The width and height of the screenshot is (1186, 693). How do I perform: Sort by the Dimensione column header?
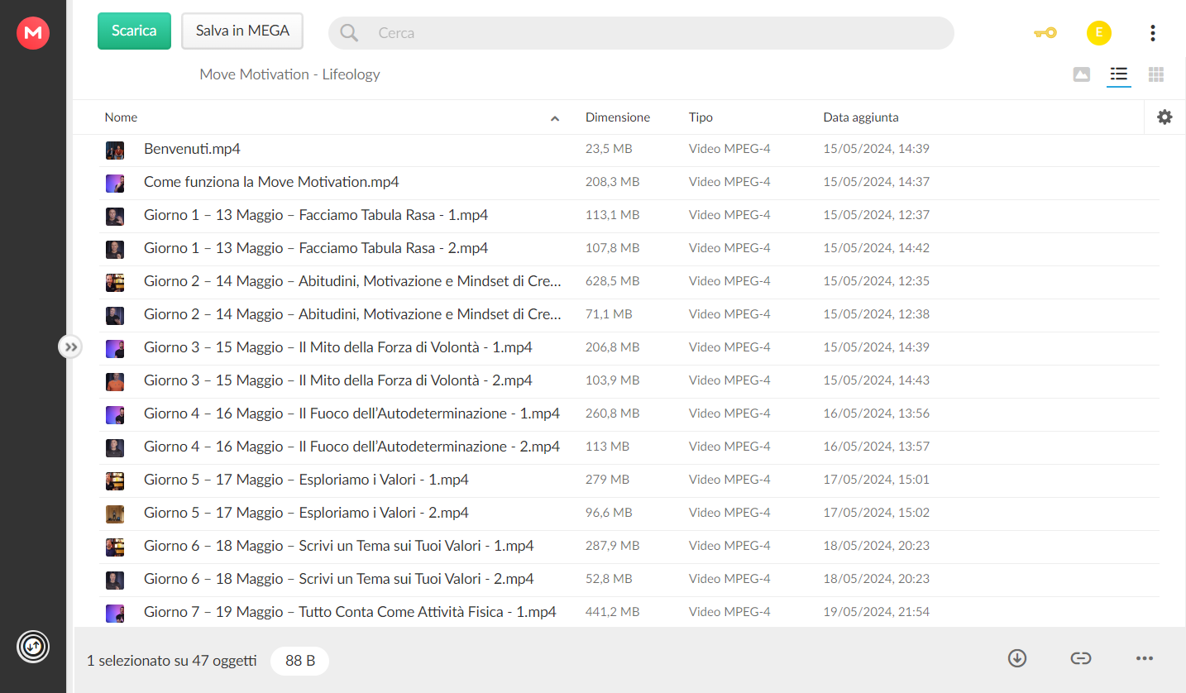[618, 117]
